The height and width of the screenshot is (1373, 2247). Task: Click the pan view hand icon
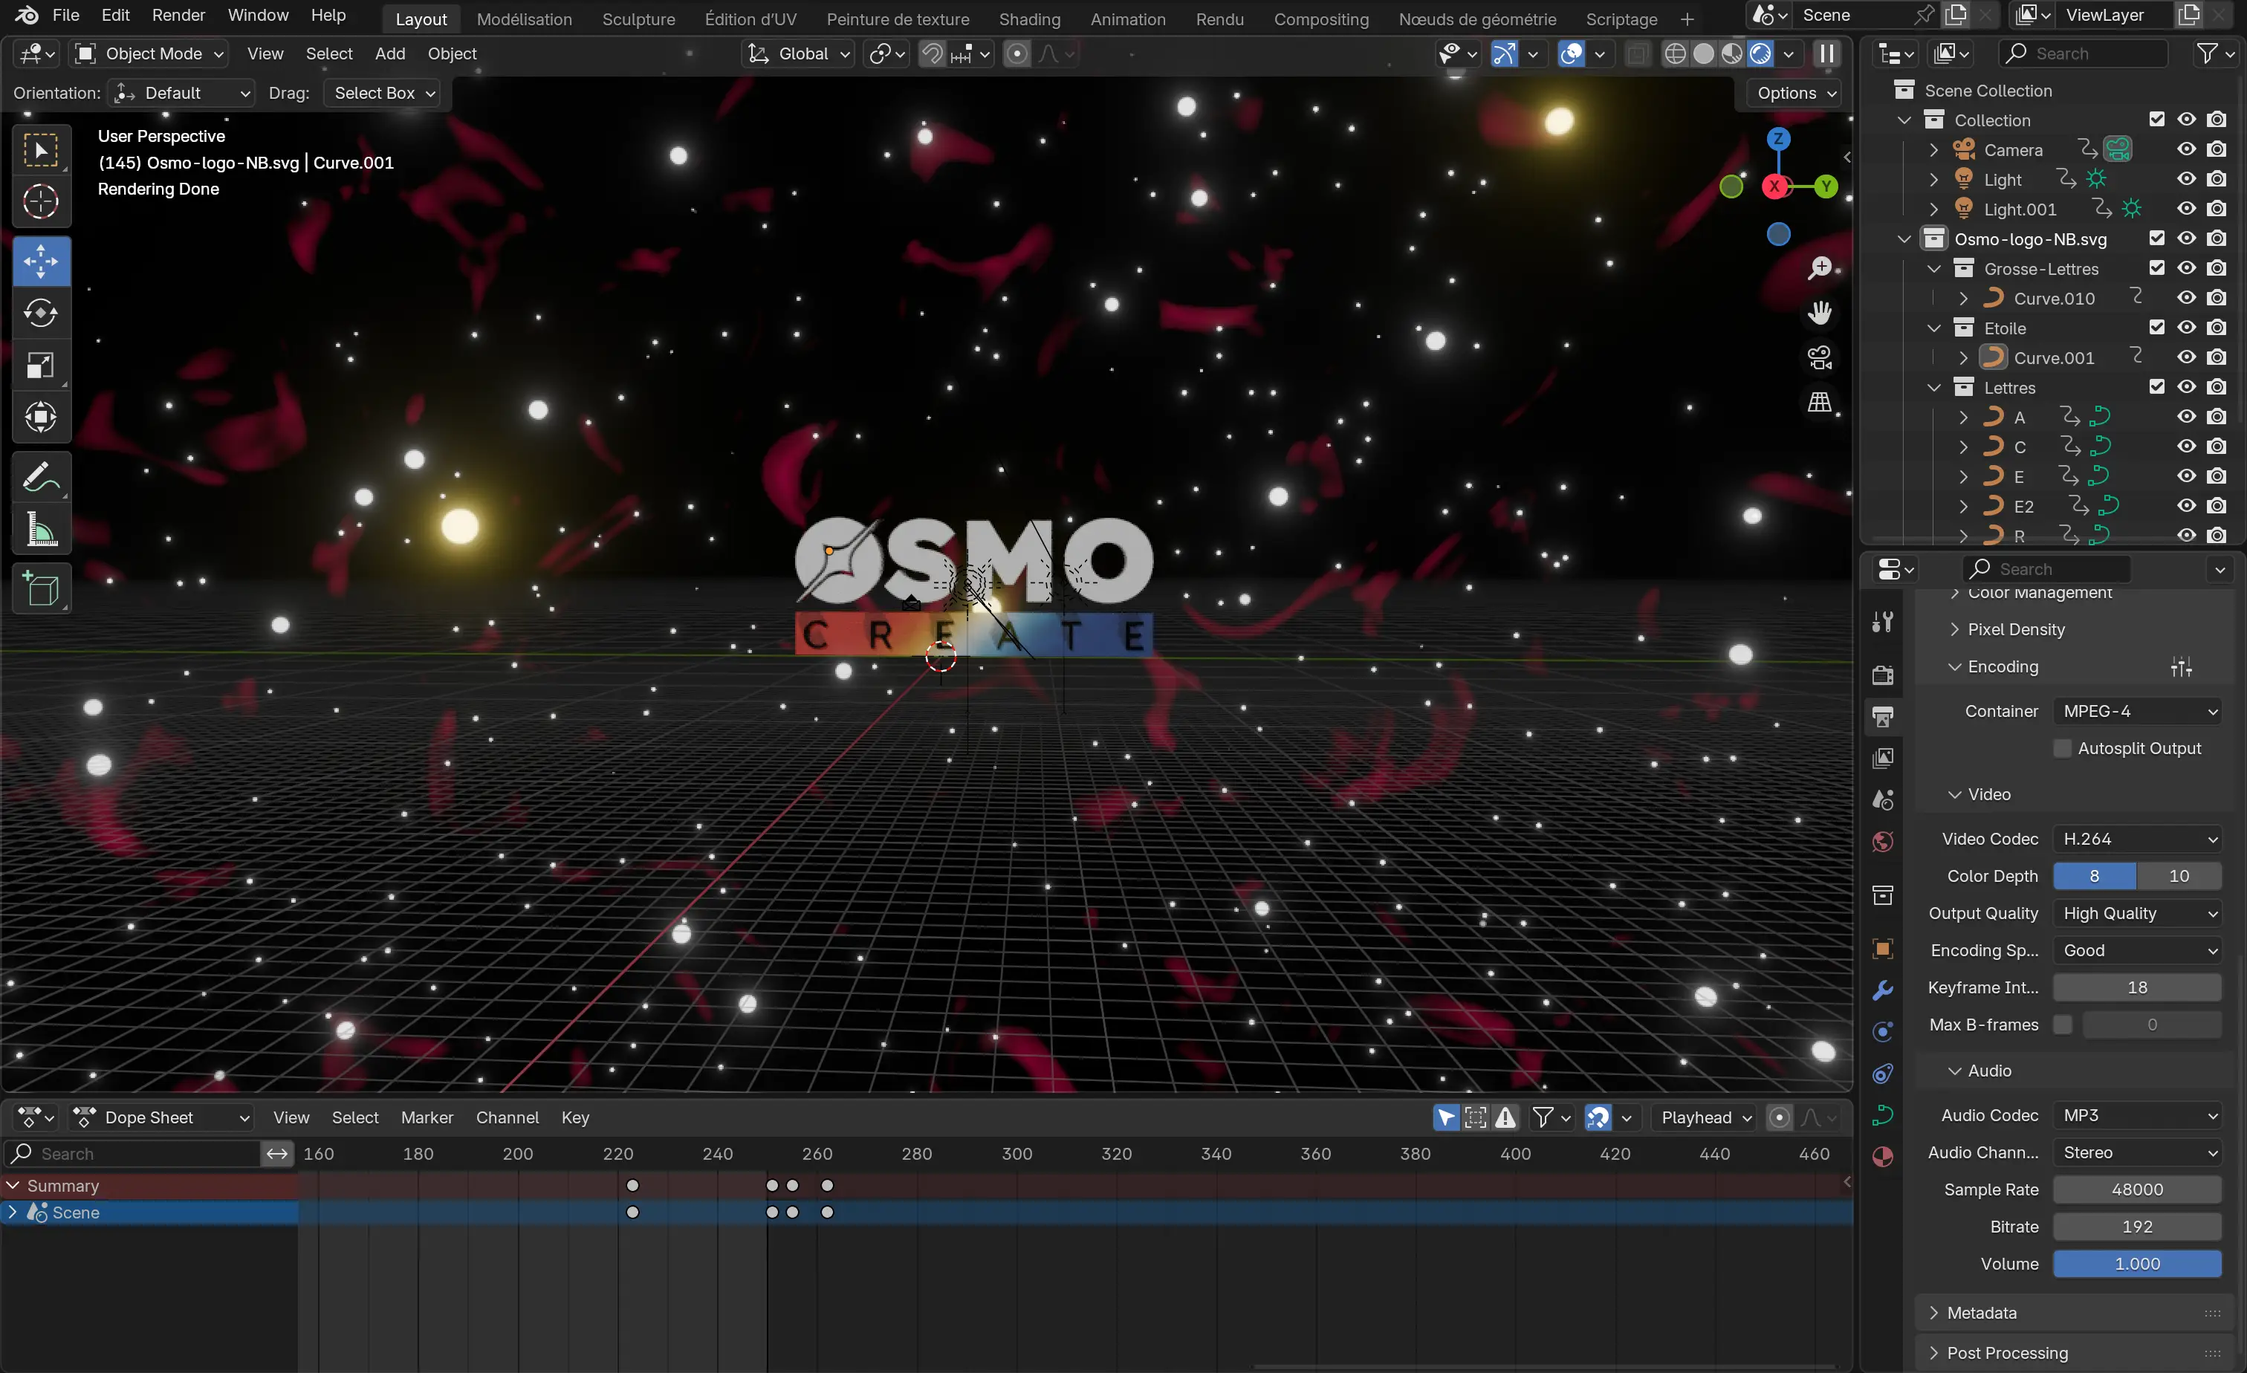[x=1820, y=313]
